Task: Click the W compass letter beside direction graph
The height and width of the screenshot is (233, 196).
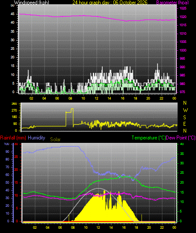Action: [x=185, y=110]
